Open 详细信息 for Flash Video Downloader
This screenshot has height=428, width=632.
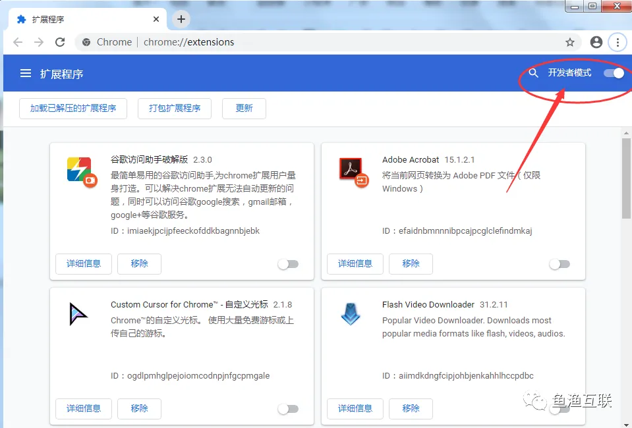pos(355,409)
